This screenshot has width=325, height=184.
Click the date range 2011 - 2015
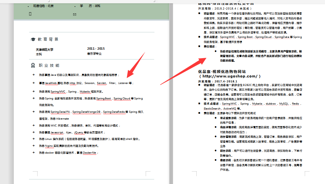click(x=96, y=49)
